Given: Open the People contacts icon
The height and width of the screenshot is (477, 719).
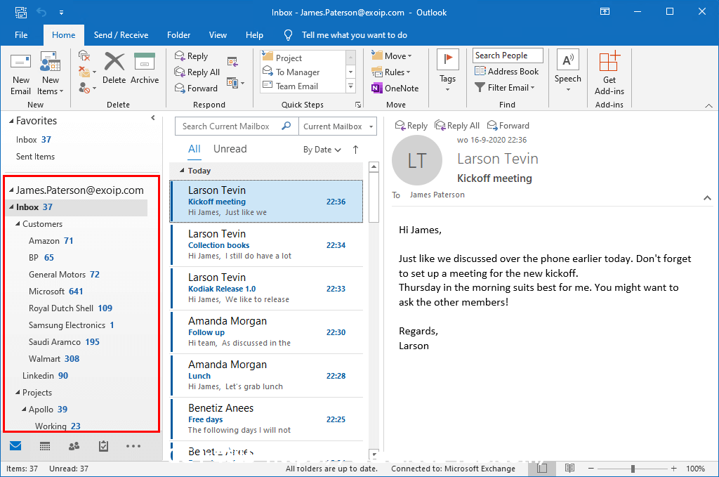Looking at the screenshot, I should [74, 446].
